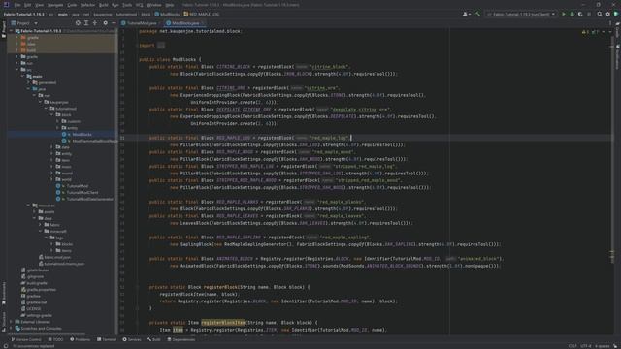Open Version Control tool window
The height and width of the screenshot is (349, 621).
pyautogui.click(x=26, y=339)
